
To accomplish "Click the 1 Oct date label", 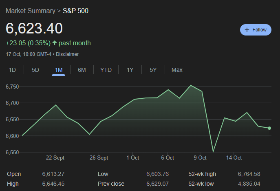I will point(133,158).
